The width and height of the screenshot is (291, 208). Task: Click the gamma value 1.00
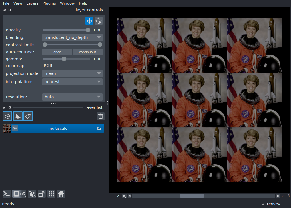[97, 59]
